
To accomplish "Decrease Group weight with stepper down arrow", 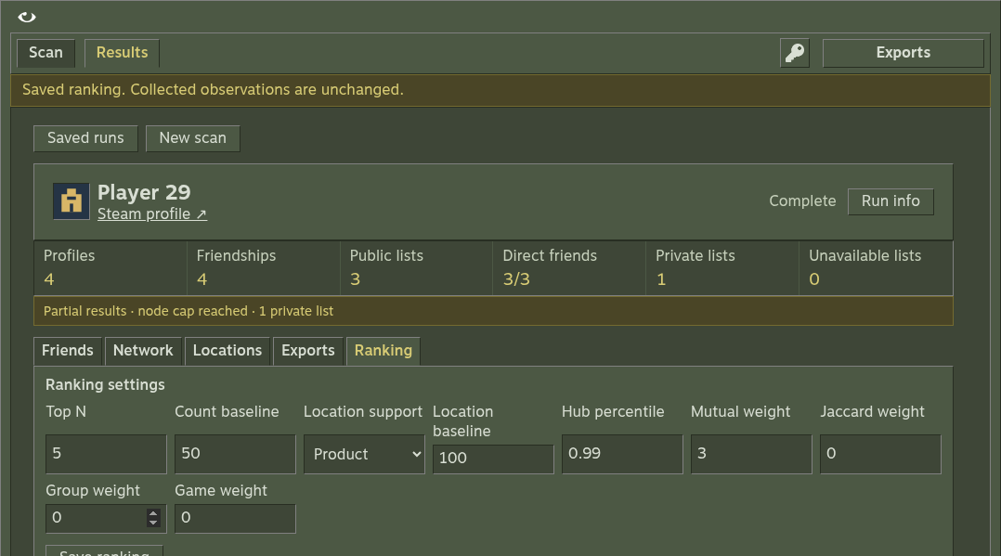I will [x=153, y=523].
